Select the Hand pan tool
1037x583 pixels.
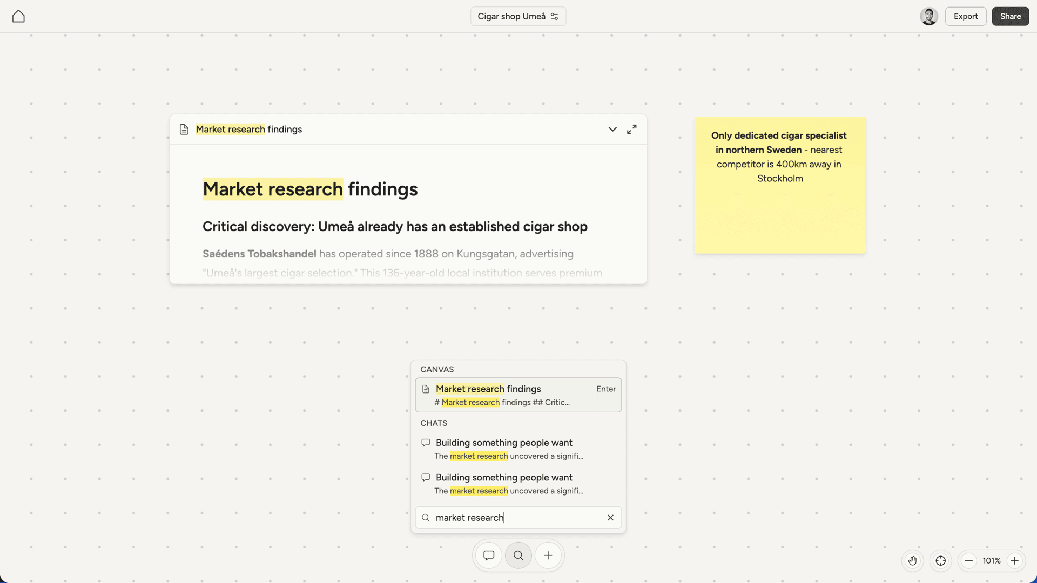point(913,560)
